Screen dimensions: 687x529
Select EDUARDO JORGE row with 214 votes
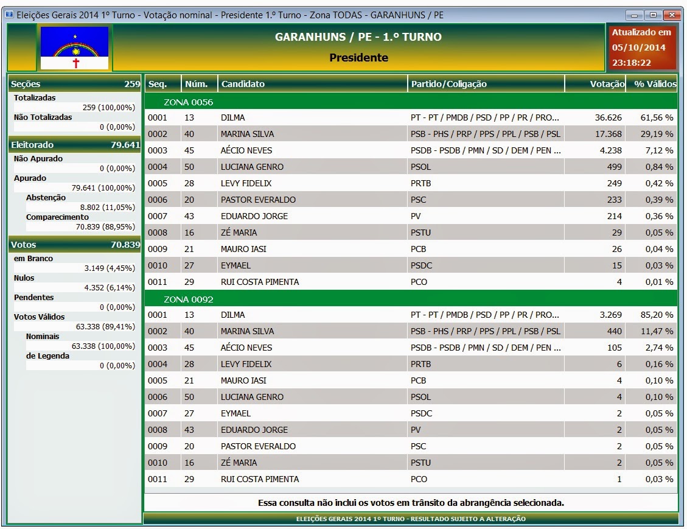click(x=411, y=216)
